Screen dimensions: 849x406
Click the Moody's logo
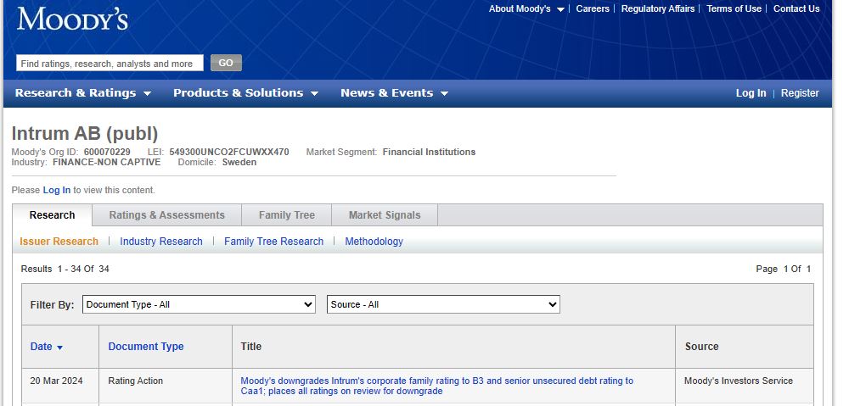pyautogui.click(x=72, y=19)
